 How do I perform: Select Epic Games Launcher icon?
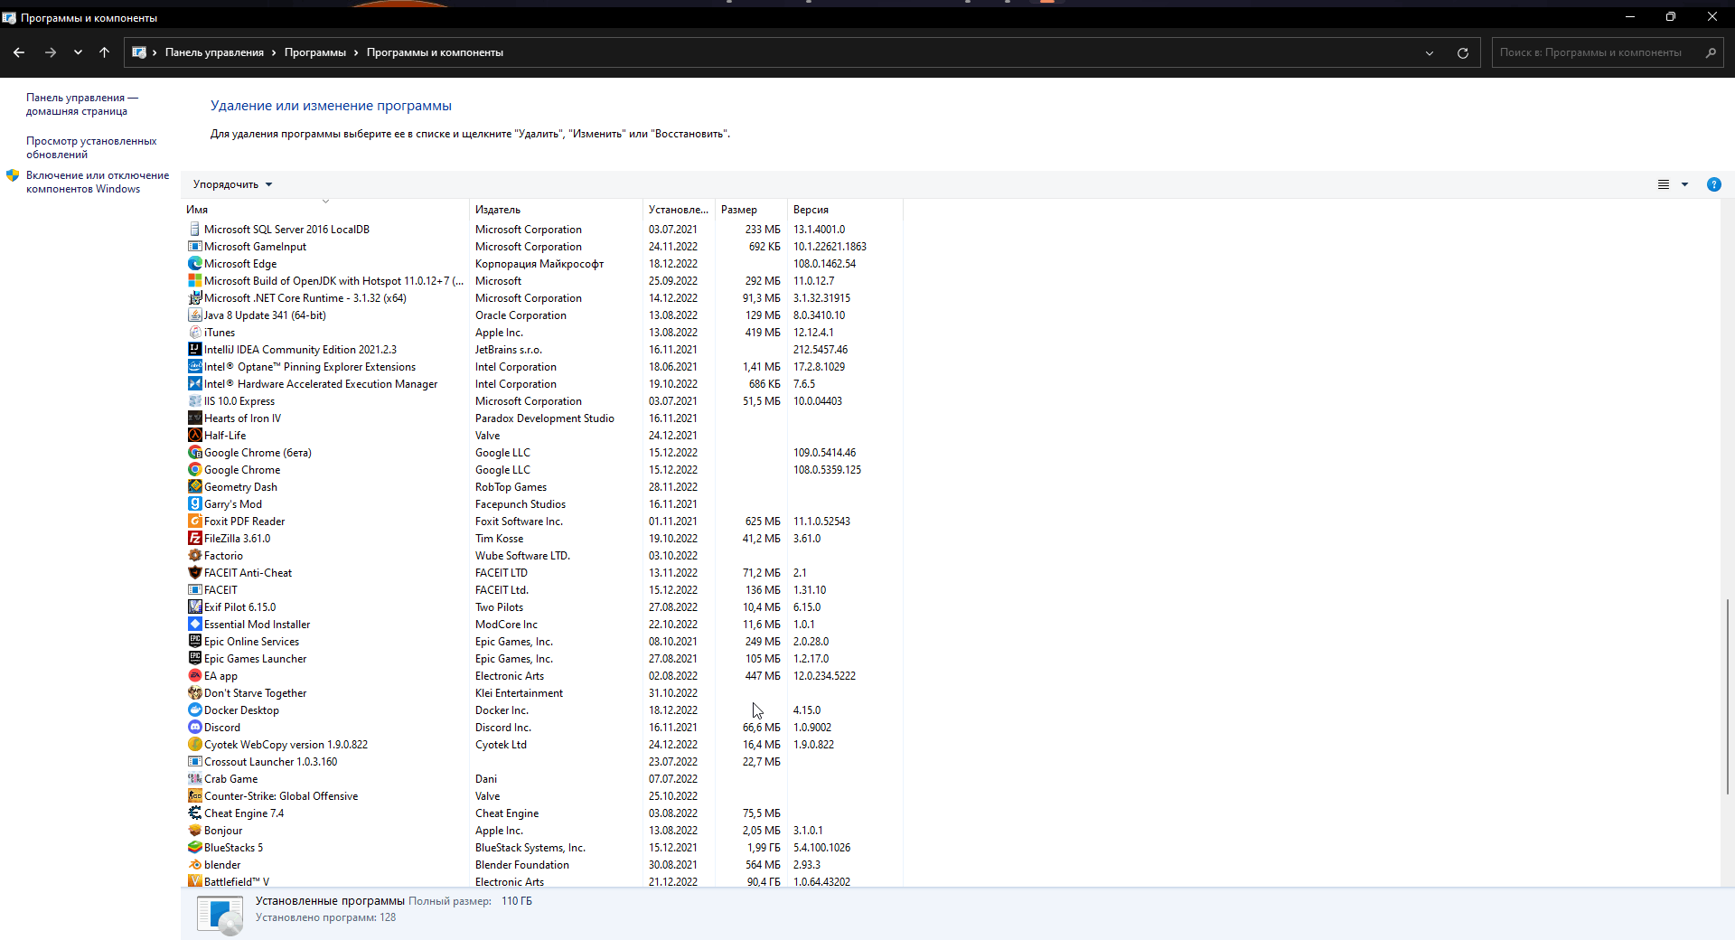pos(194,659)
